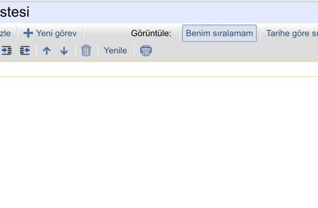The height and width of the screenshot is (208, 318).
Task: Move task up with the up arrow
Action: pos(47,51)
